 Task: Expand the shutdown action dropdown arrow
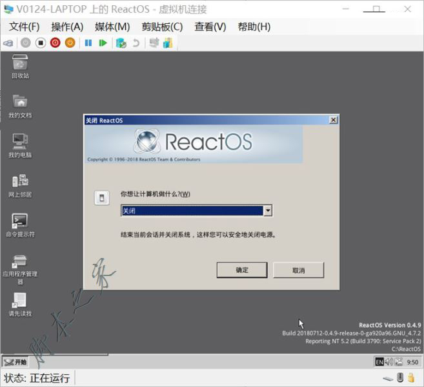[268, 211]
